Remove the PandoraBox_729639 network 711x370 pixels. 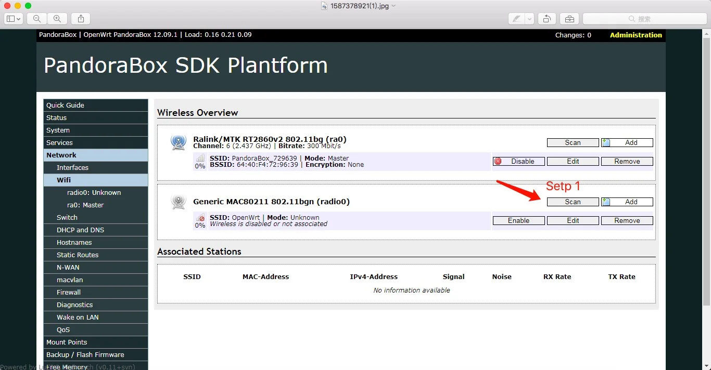tap(627, 161)
